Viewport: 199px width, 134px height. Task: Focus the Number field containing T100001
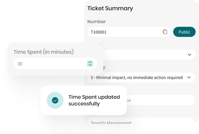click(x=126, y=32)
